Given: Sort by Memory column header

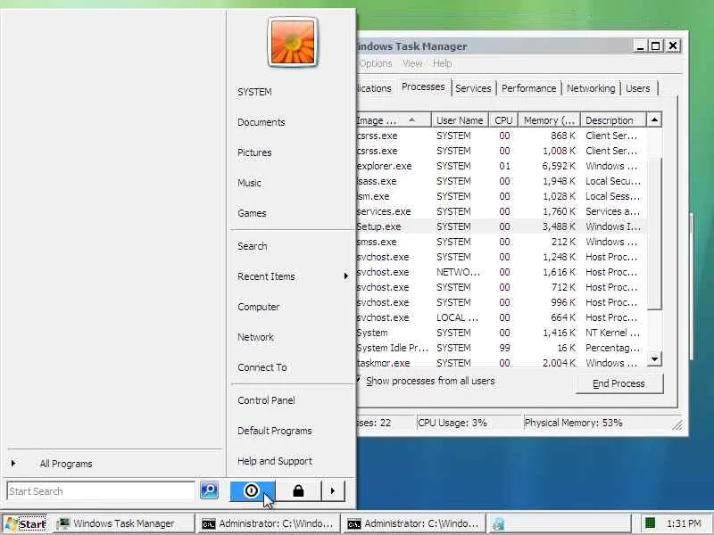Looking at the screenshot, I should click(x=549, y=120).
